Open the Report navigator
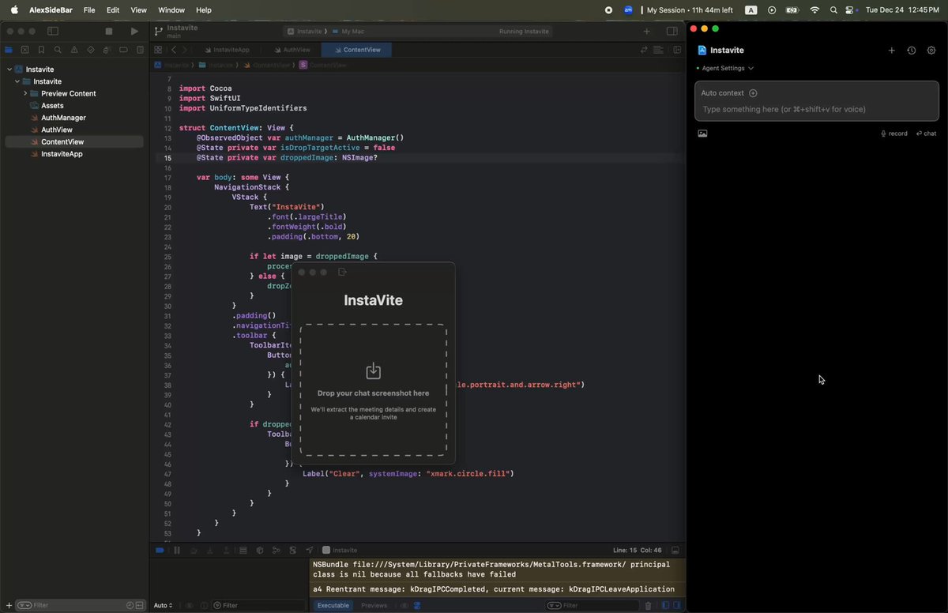Image resolution: width=948 pixels, height=613 pixels. 140,50
